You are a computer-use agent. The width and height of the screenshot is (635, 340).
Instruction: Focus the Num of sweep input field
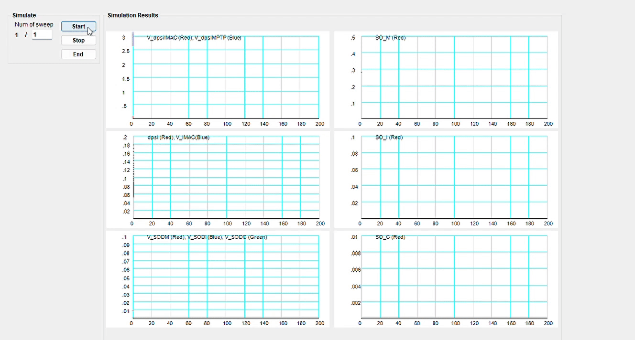[x=42, y=35]
